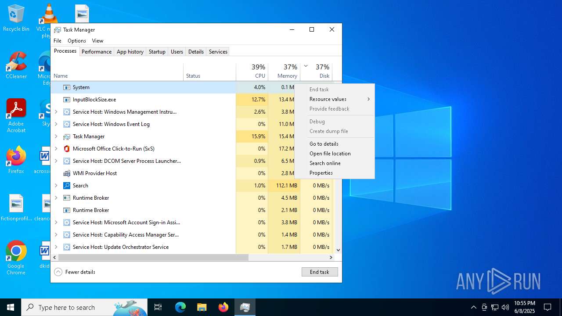Image resolution: width=562 pixels, height=316 pixels.
Task: Open Google Chrome desktop shortcut
Action: coord(16,258)
